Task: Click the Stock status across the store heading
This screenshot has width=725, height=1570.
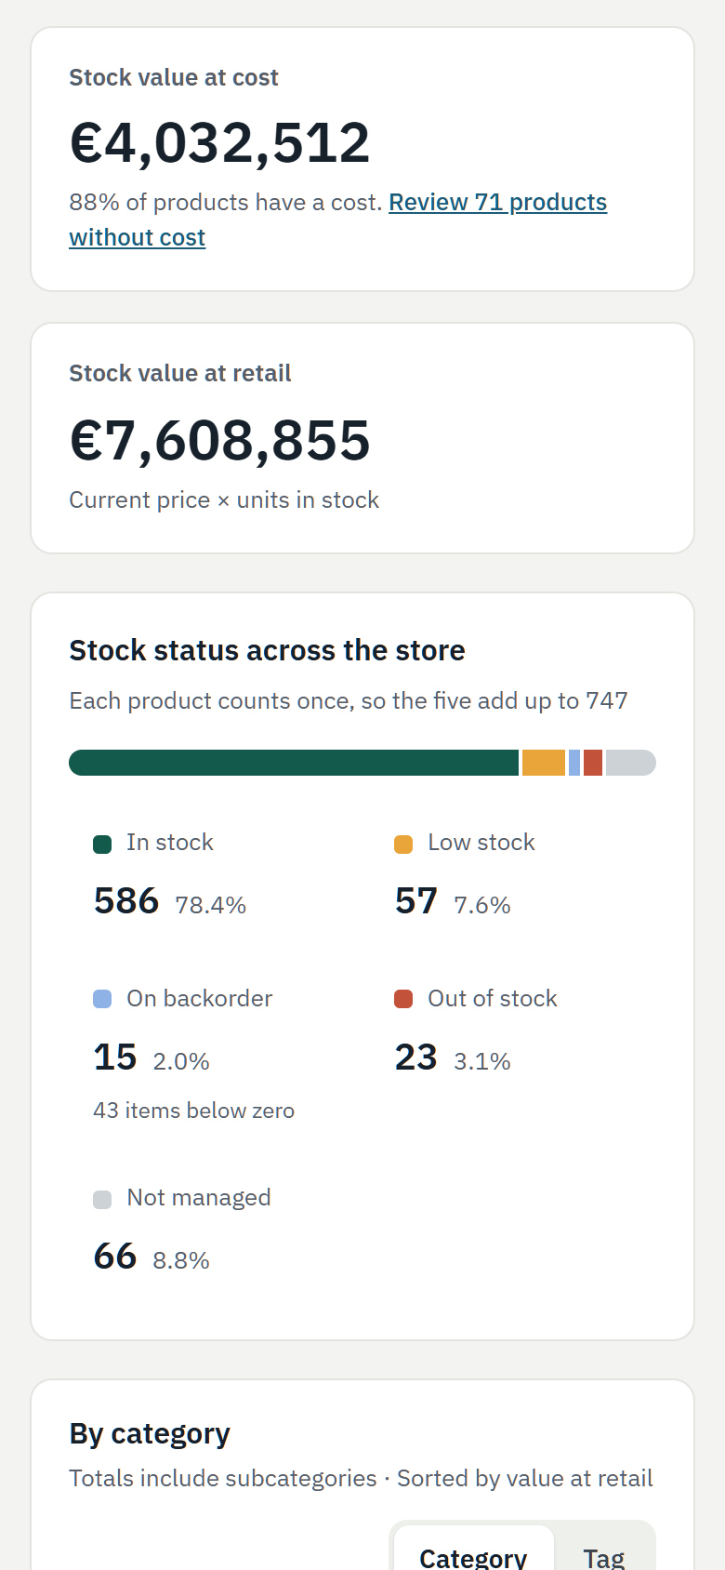Action: 267,650
